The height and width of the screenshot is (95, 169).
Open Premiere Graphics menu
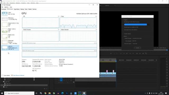click(24, 3)
